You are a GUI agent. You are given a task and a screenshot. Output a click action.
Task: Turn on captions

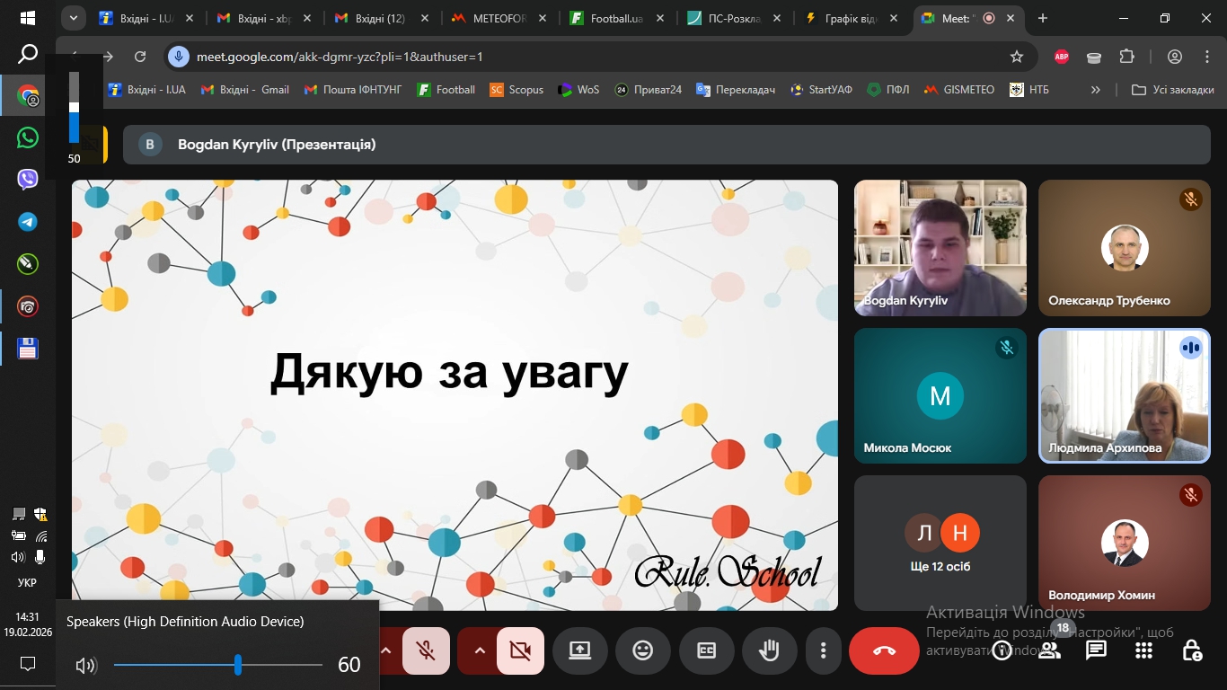pos(706,650)
